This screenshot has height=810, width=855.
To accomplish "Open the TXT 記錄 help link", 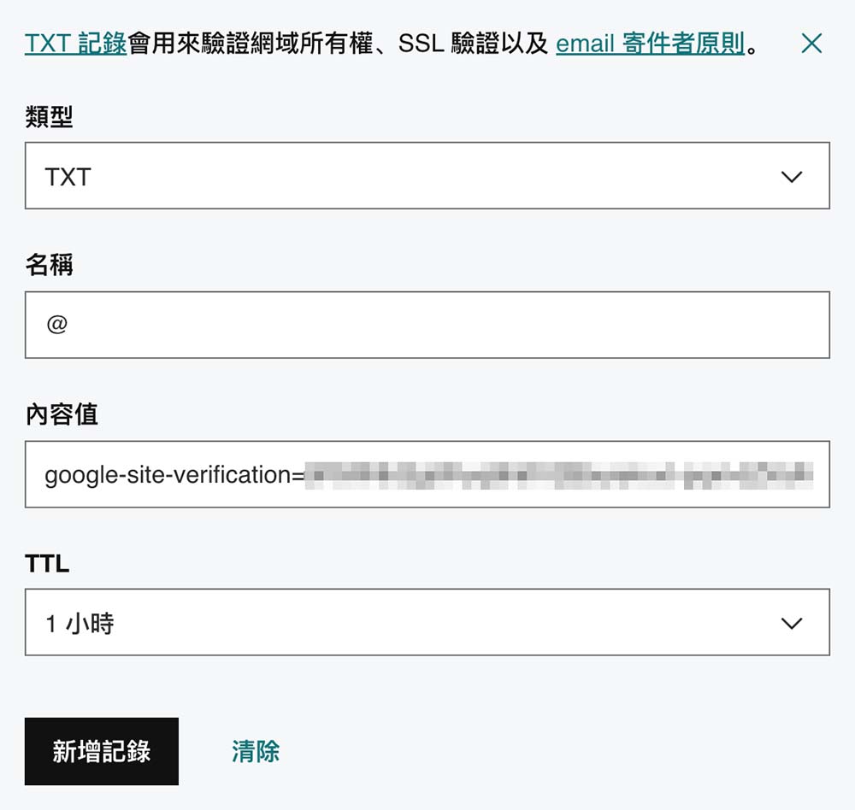I will pos(76,44).
